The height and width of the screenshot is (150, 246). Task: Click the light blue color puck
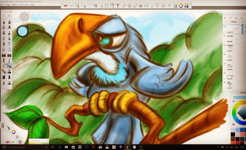coord(22,31)
